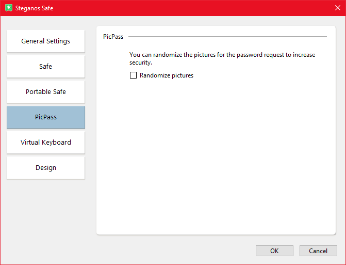Close the Steganos Safe settings window
The image size is (346, 265).
tap(337, 8)
